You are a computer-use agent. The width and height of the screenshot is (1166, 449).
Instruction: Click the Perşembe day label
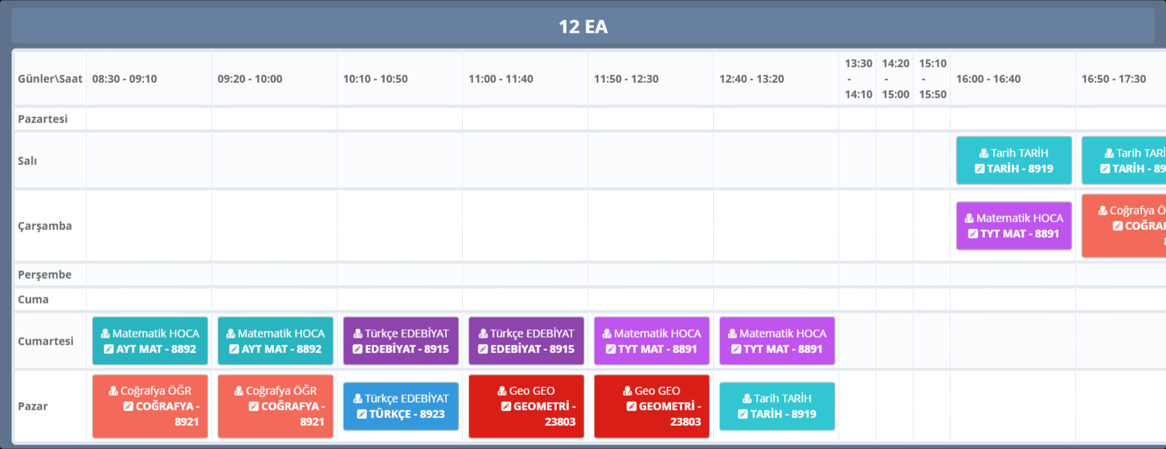[x=44, y=275]
